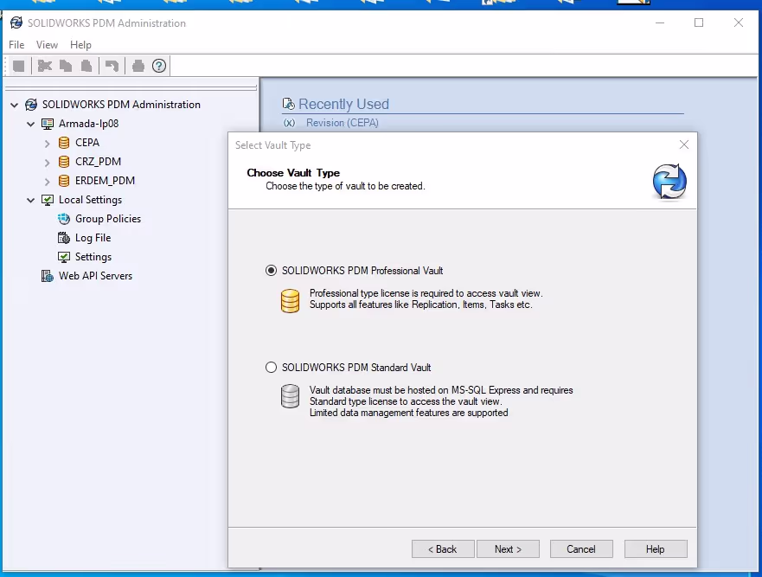Screen dimensions: 762x577
Task: Click the CRZ_PDM vault database icon
Action: point(64,162)
